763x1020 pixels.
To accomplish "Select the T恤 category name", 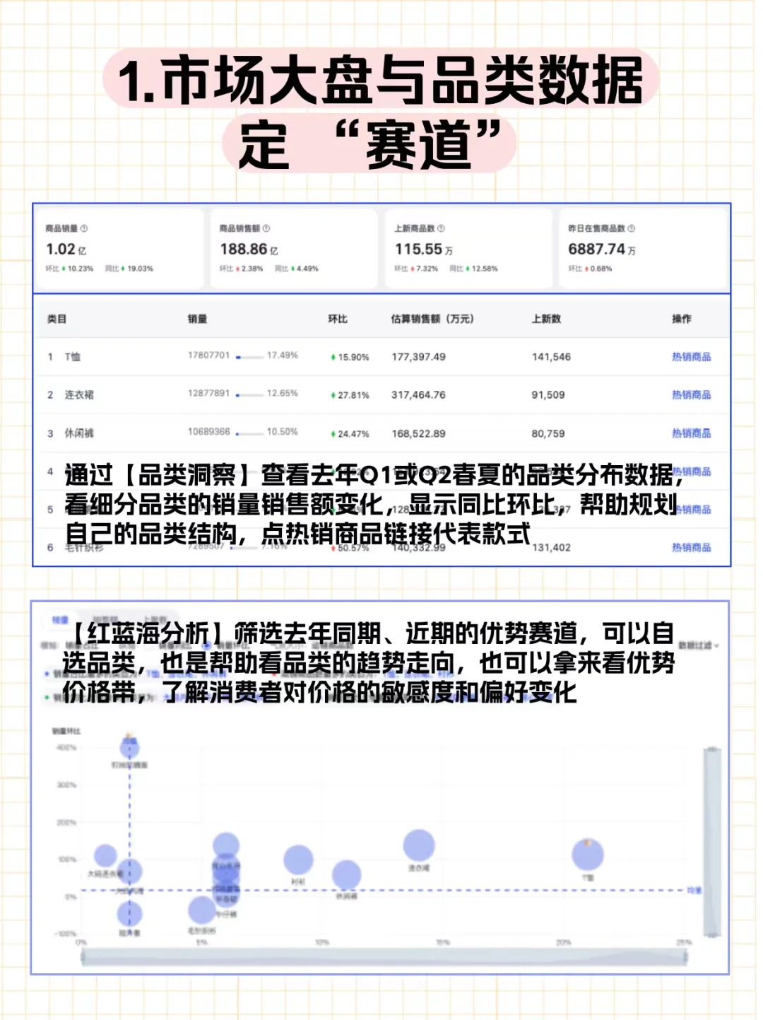I will 73,357.
